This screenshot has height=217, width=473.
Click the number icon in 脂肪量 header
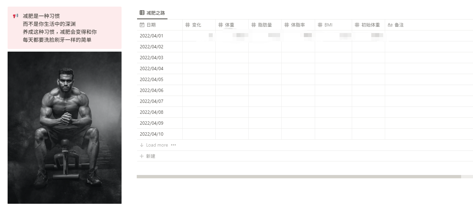point(254,25)
